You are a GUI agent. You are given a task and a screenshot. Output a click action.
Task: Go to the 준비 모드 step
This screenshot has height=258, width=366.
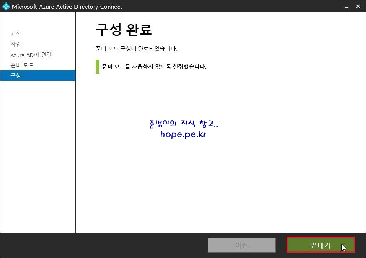coord(22,65)
